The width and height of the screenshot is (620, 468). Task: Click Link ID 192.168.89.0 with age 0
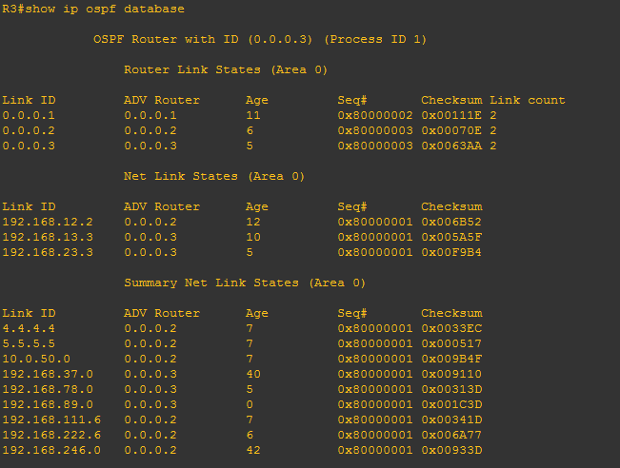pos(48,404)
